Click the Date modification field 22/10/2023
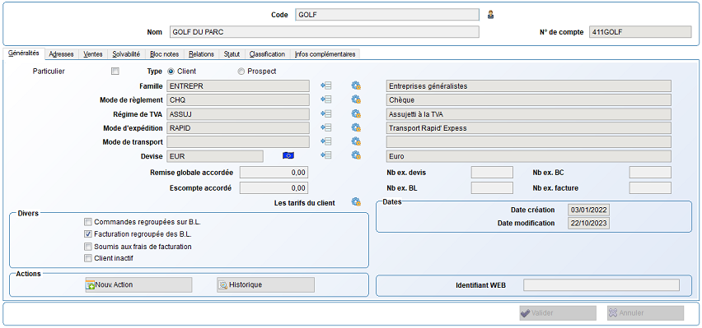 pos(588,223)
